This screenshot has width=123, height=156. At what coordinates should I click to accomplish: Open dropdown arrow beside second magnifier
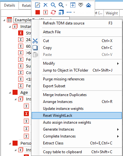coord(66,5)
